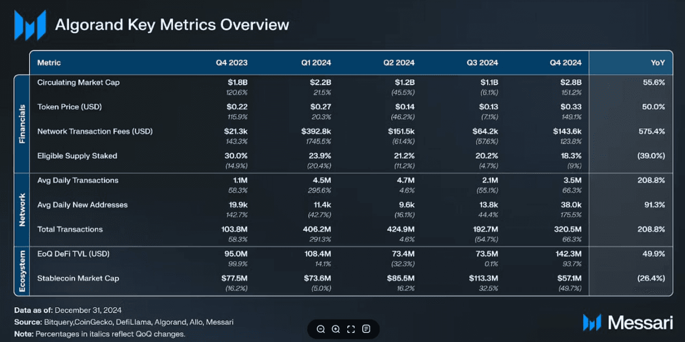Click the 'Q4 2023' column header
The height and width of the screenshot is (342, 685).
tap(232, 63)
